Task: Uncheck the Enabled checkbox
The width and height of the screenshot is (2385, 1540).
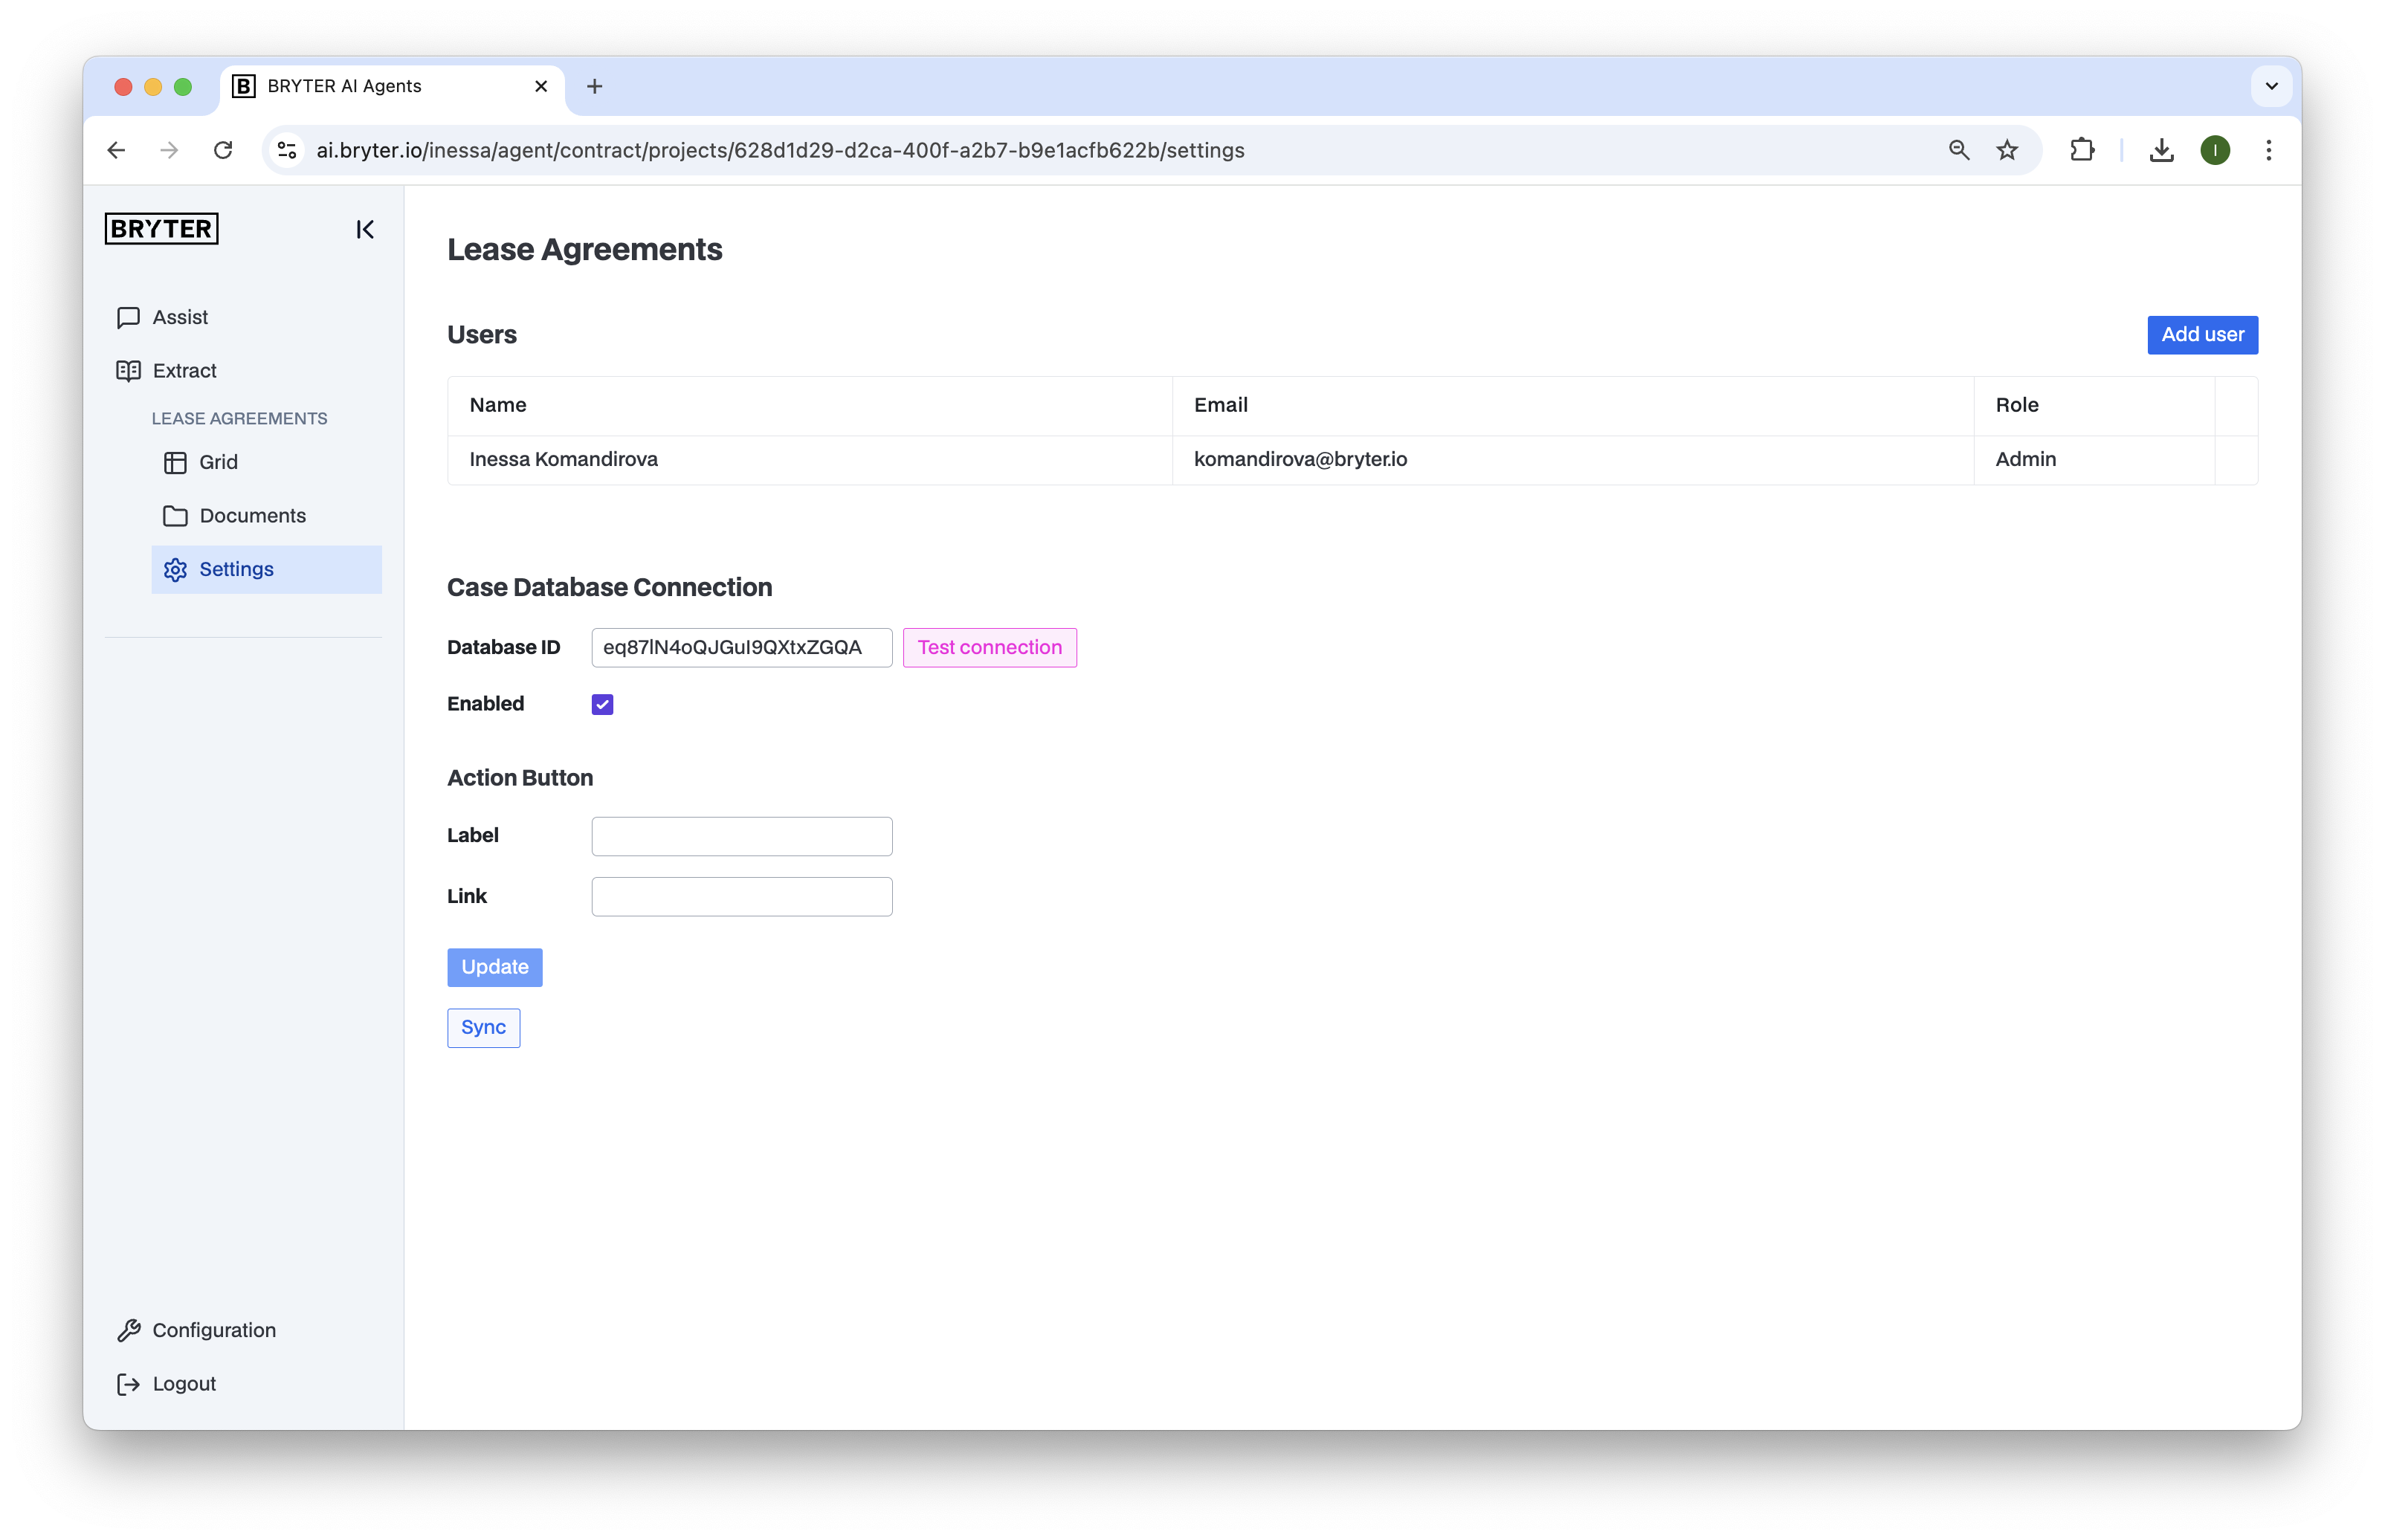Action: (x=602, y=704)
